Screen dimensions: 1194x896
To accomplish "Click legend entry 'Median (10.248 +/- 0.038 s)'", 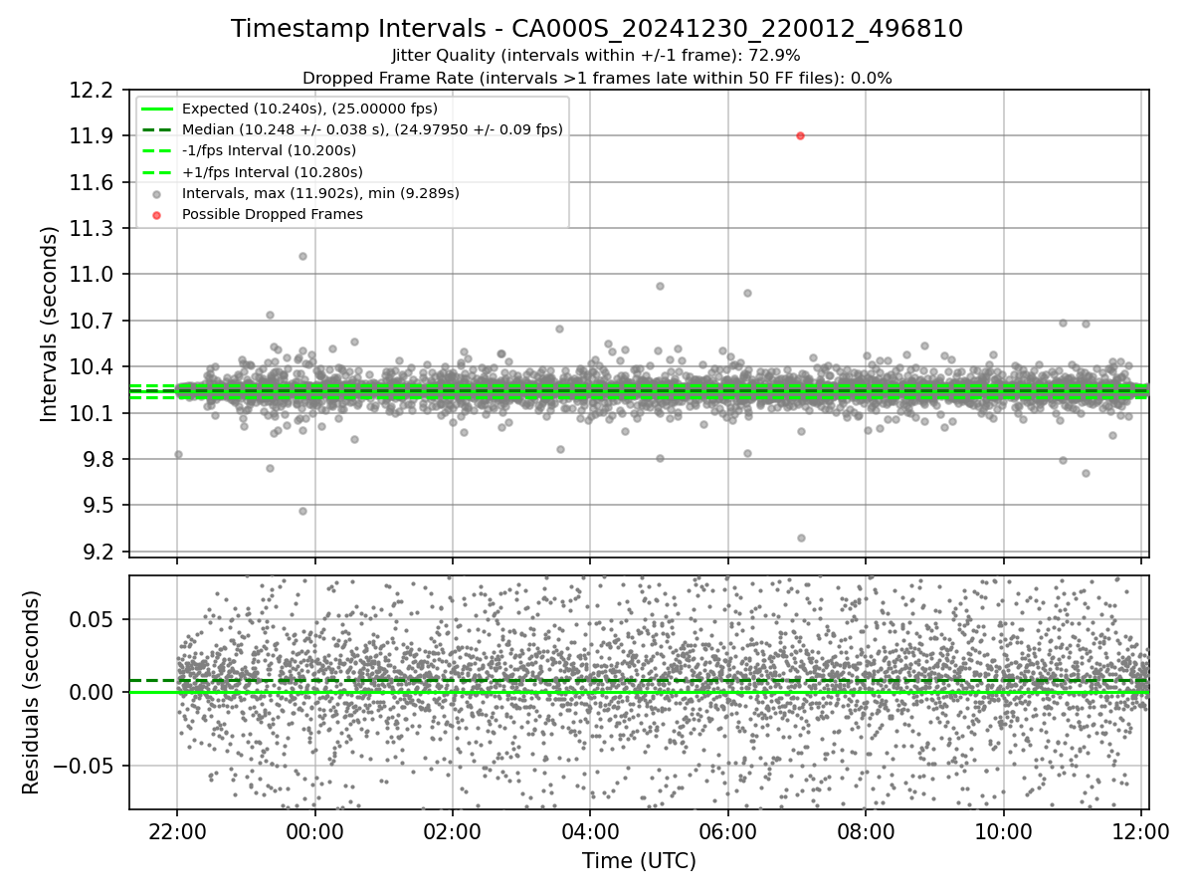I will 372,129.
